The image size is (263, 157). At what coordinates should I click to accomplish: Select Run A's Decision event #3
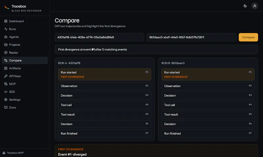(x=105, y=95)
